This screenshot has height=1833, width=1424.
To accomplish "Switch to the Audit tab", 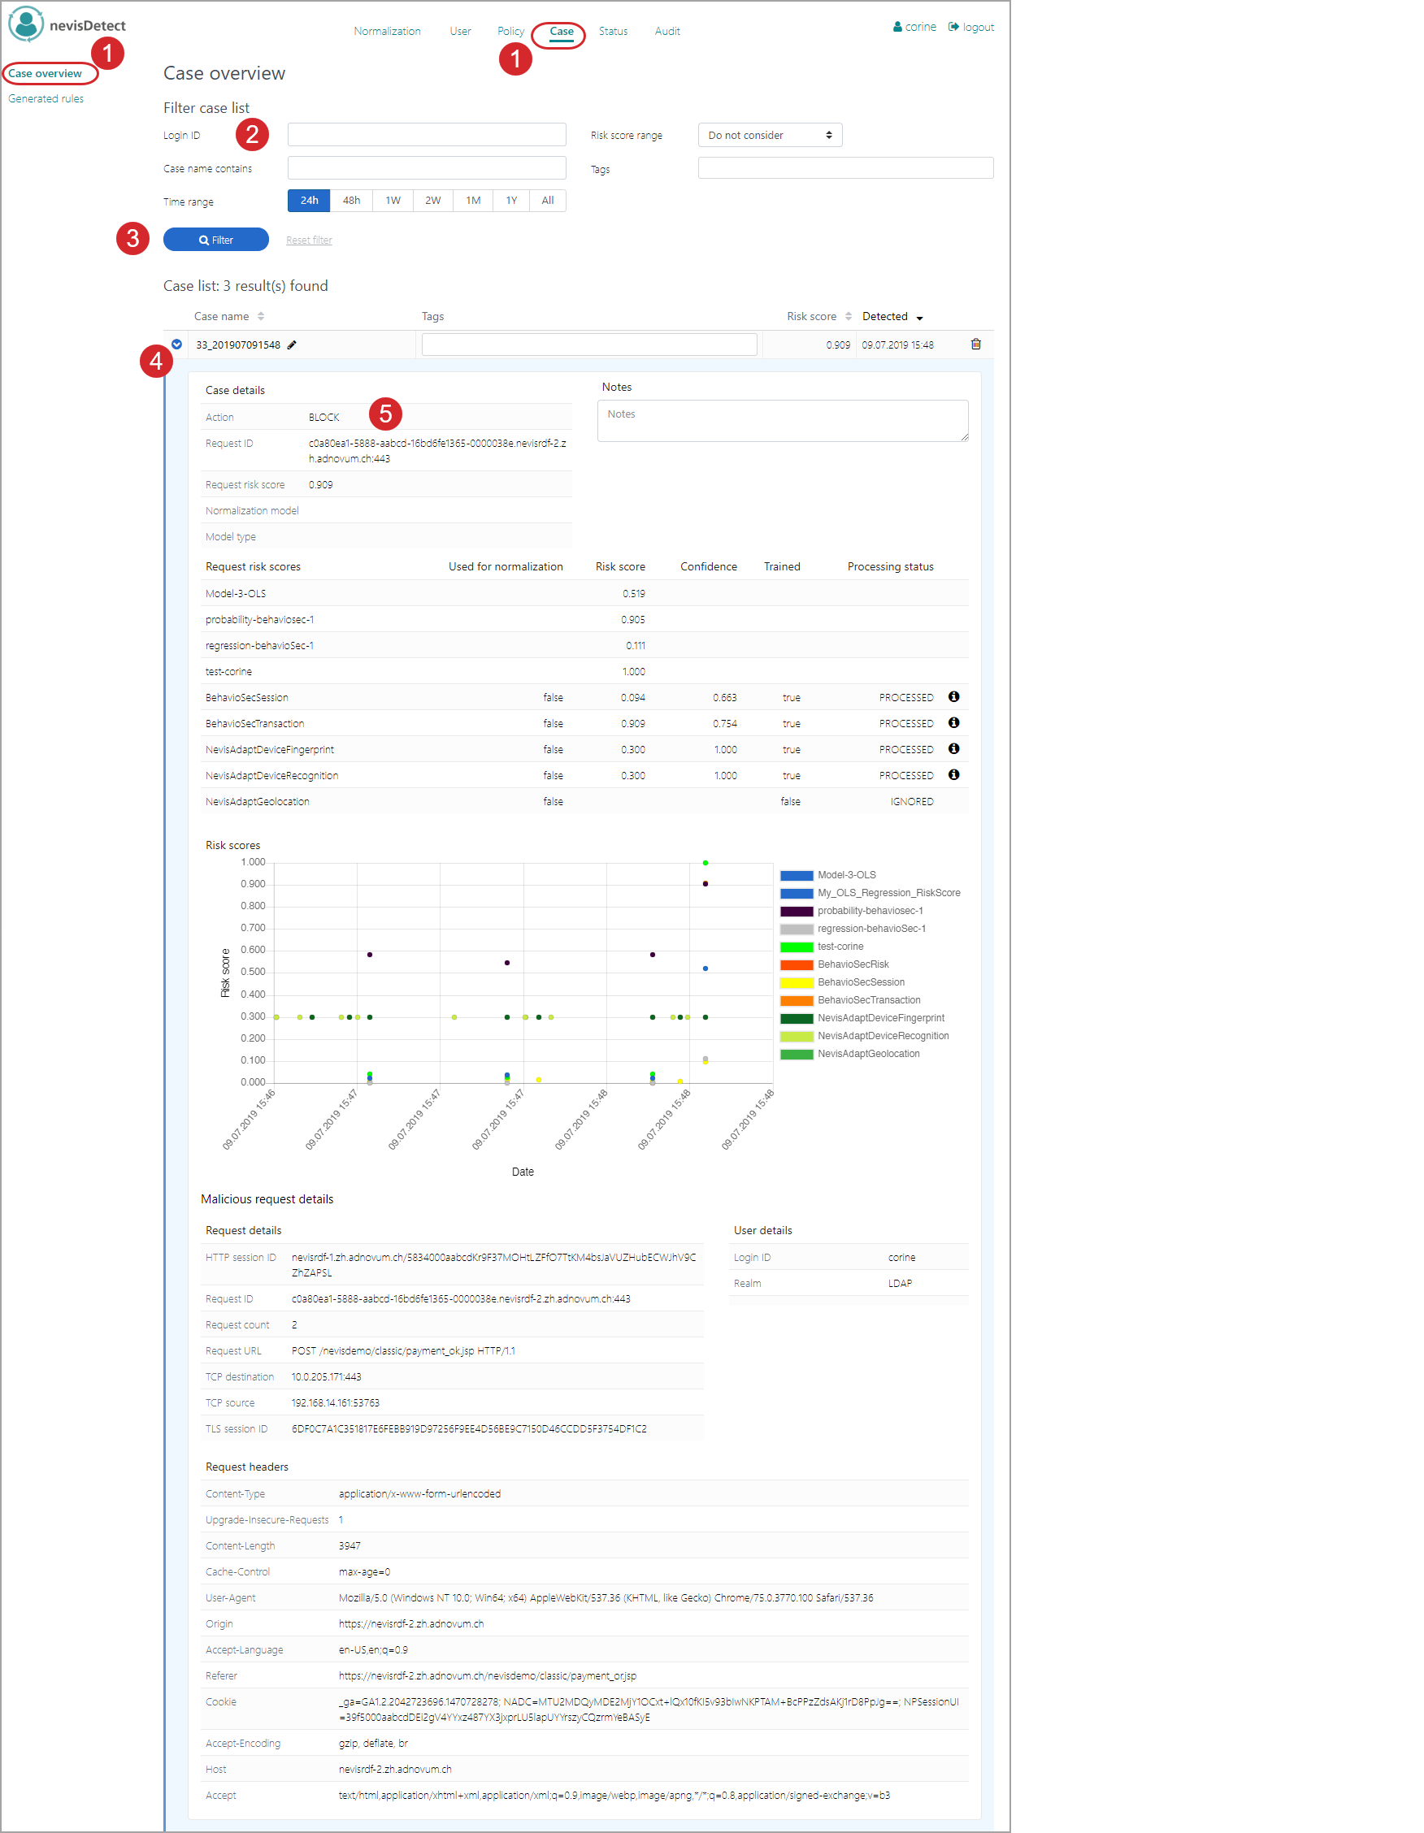I will pyautogui.click(x=666, y=31).
